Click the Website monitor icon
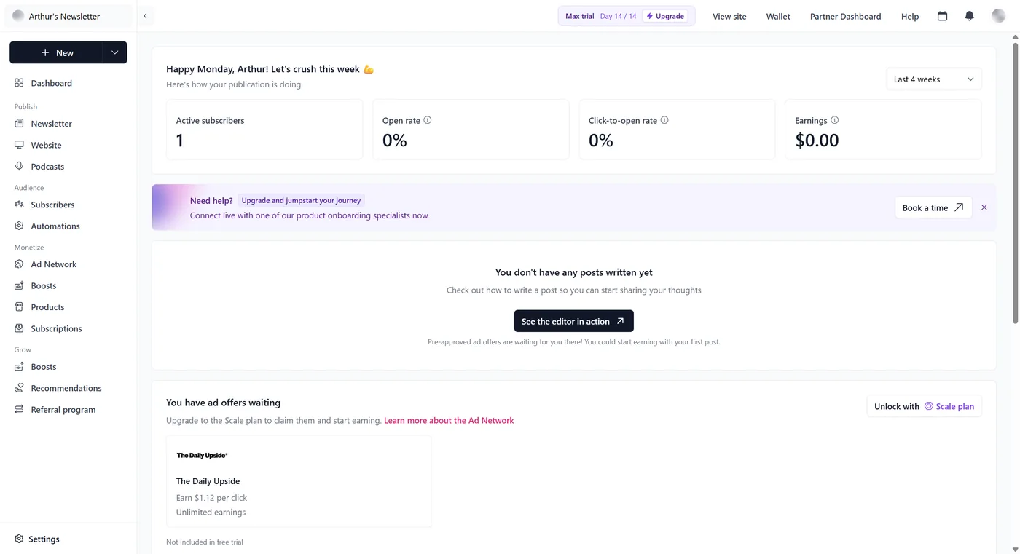1020x554 pixels. click(19, 145)
